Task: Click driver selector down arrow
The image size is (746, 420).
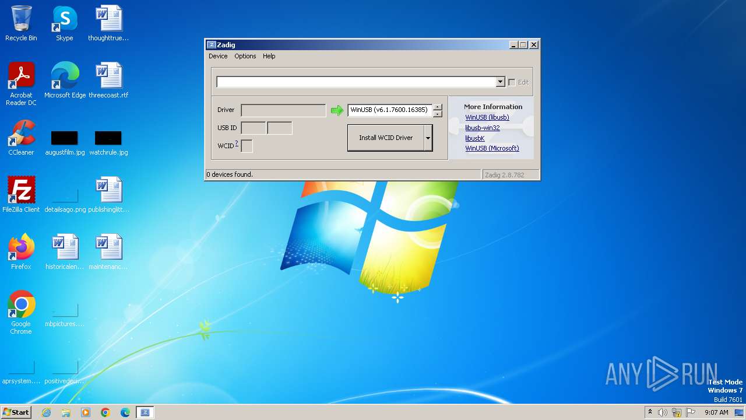Action: pyautogui.click(x=438, y=114)
